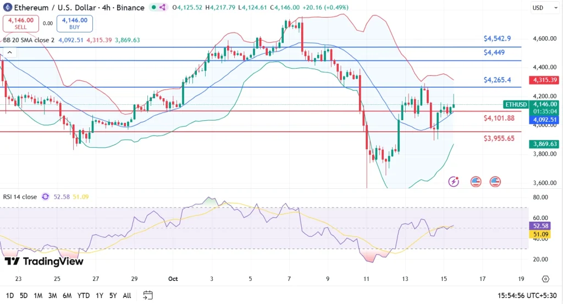The height and width of the screenshot is (304, 563).
Task: Select the All time range
Action: (x=126, y=295)
